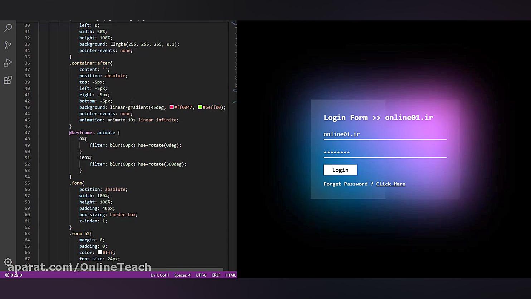Image resolution: width=531 pixels, height=299 pixels.
Task: Click the CRLF line-ending selector
Action: 216,275
